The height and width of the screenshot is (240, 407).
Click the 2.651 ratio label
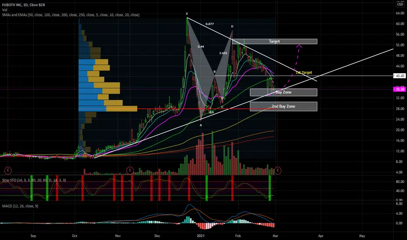(223, 53)
